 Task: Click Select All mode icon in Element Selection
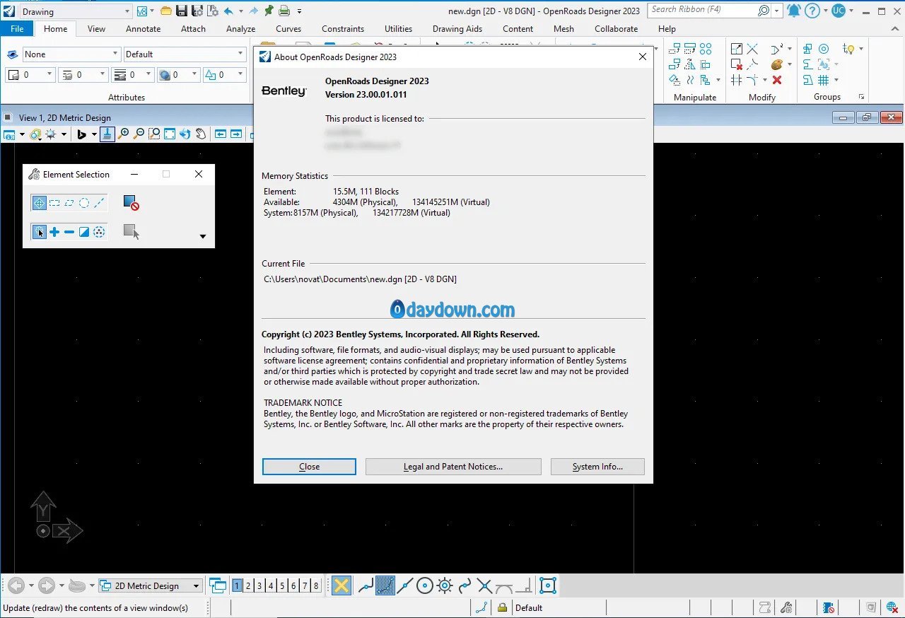tap(99, 232)
